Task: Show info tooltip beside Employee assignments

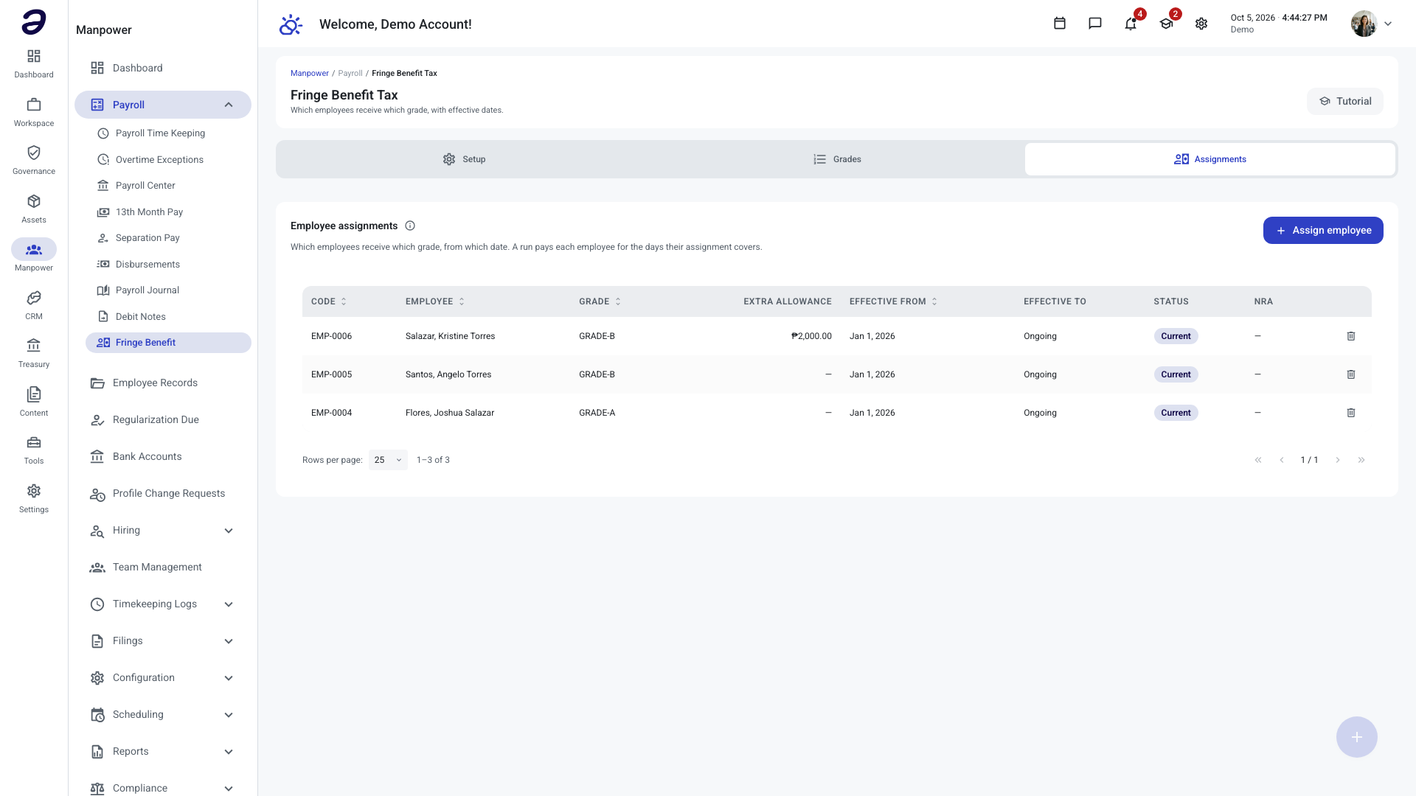Action: click(x=410, y=226)
